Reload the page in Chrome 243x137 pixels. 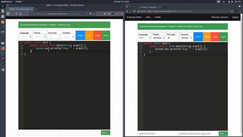click(x=134, y=11)
